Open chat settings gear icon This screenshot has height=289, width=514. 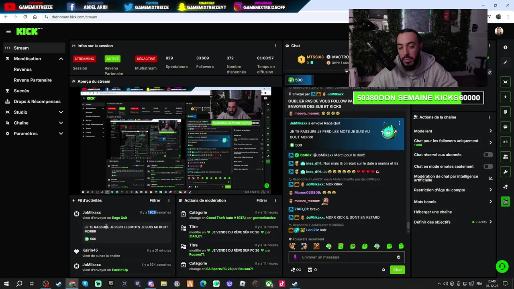point(383,270)
